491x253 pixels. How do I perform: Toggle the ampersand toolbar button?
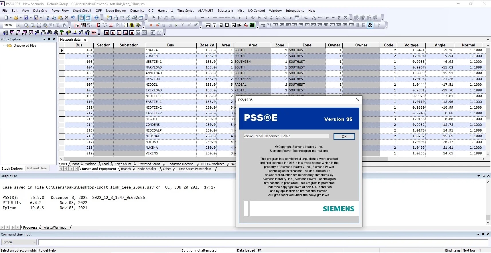coord(370,25)
